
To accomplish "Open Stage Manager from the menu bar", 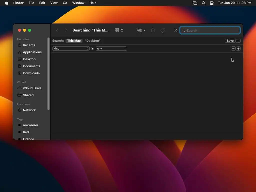I will [x=195, y=3].
